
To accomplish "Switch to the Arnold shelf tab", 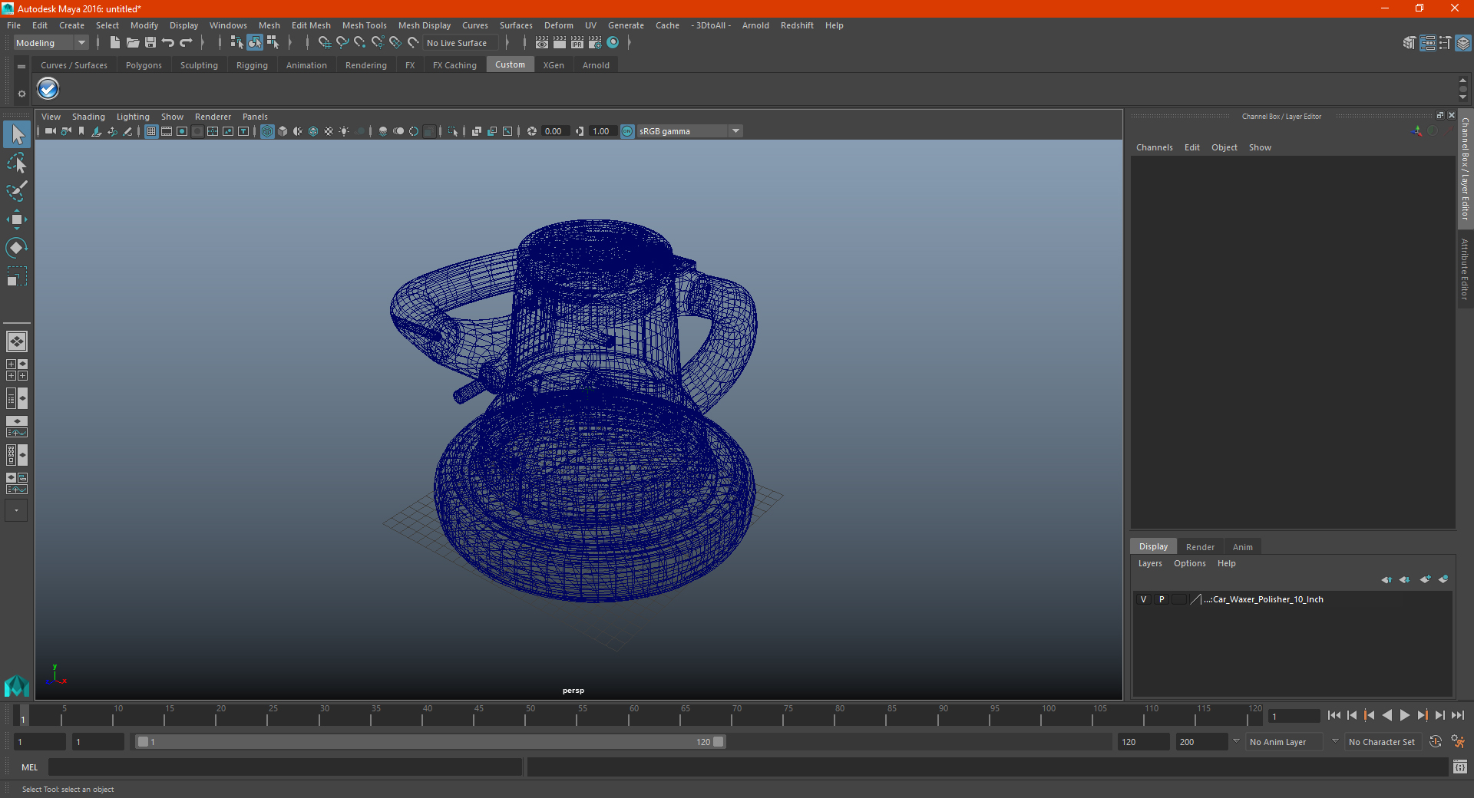I will point(596,65).
